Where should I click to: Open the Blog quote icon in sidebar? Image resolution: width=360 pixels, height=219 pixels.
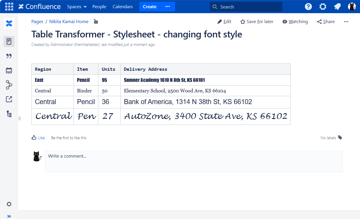(x=9, y=56)
